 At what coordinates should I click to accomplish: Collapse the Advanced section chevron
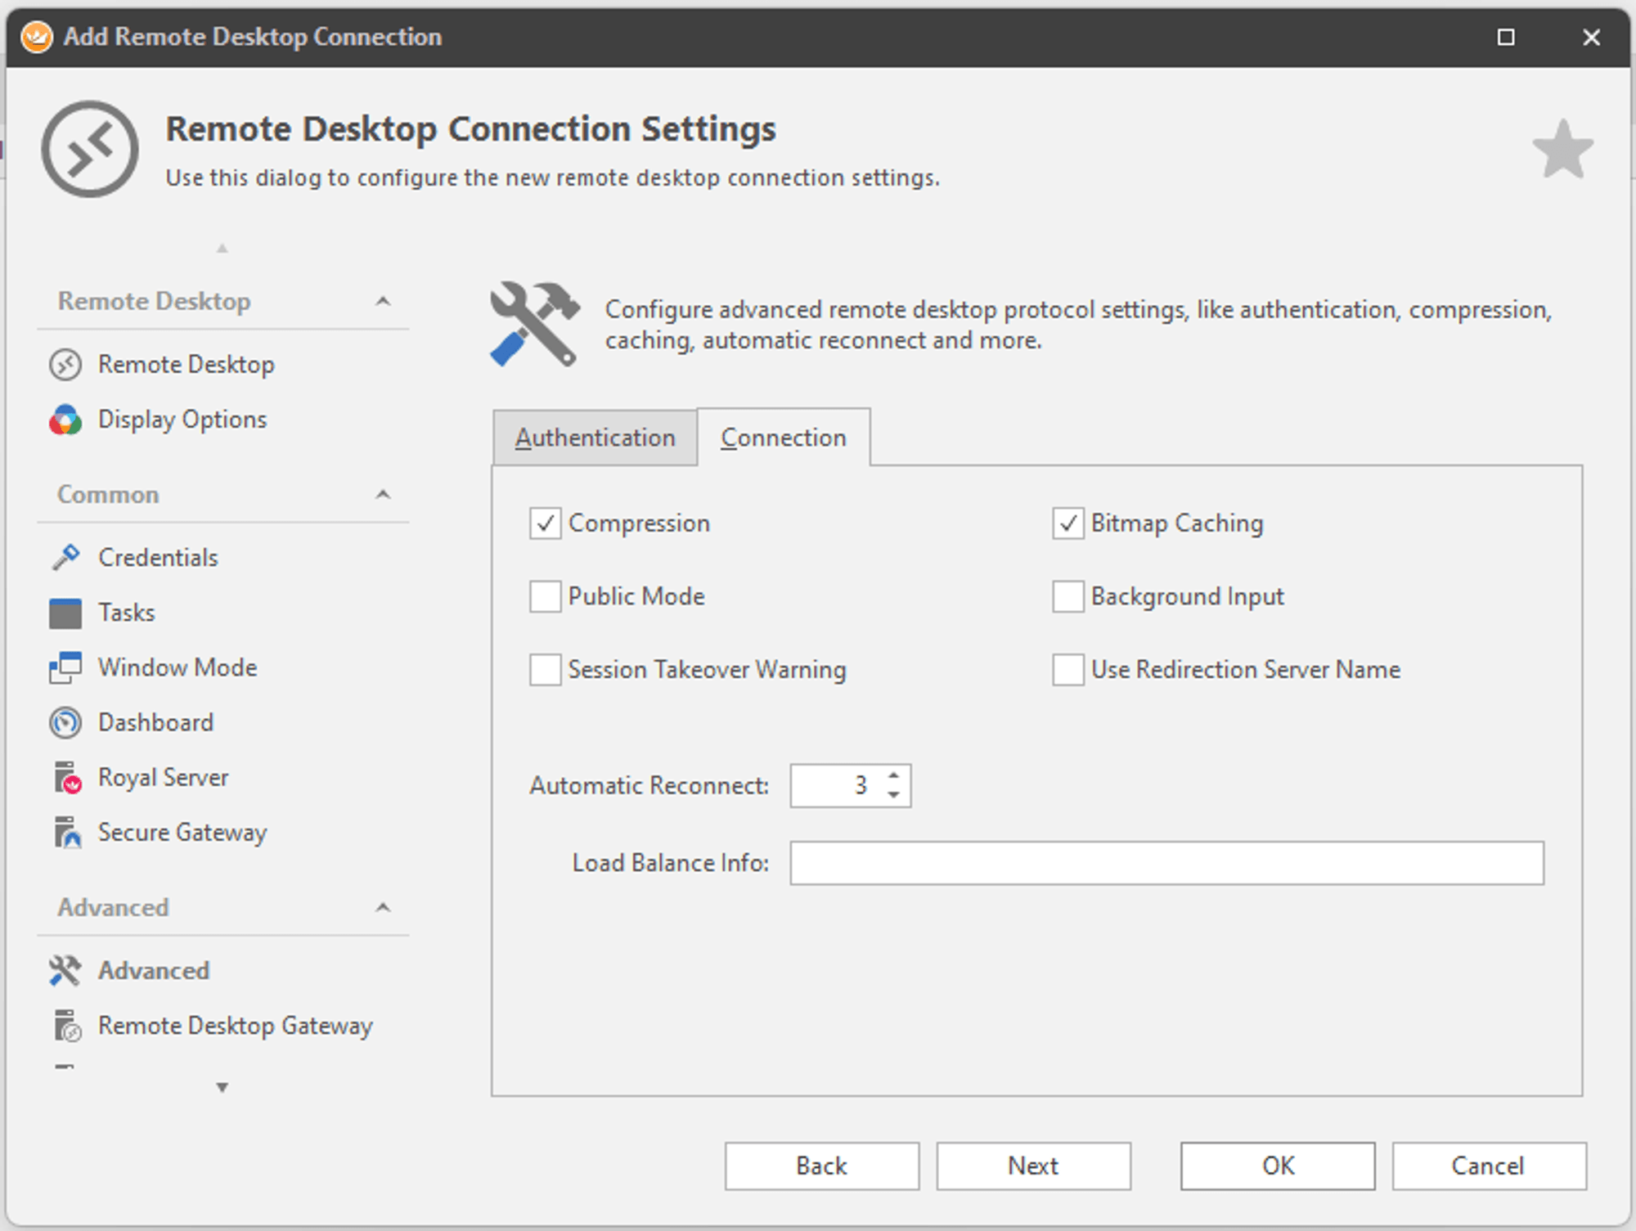point(383,908)
